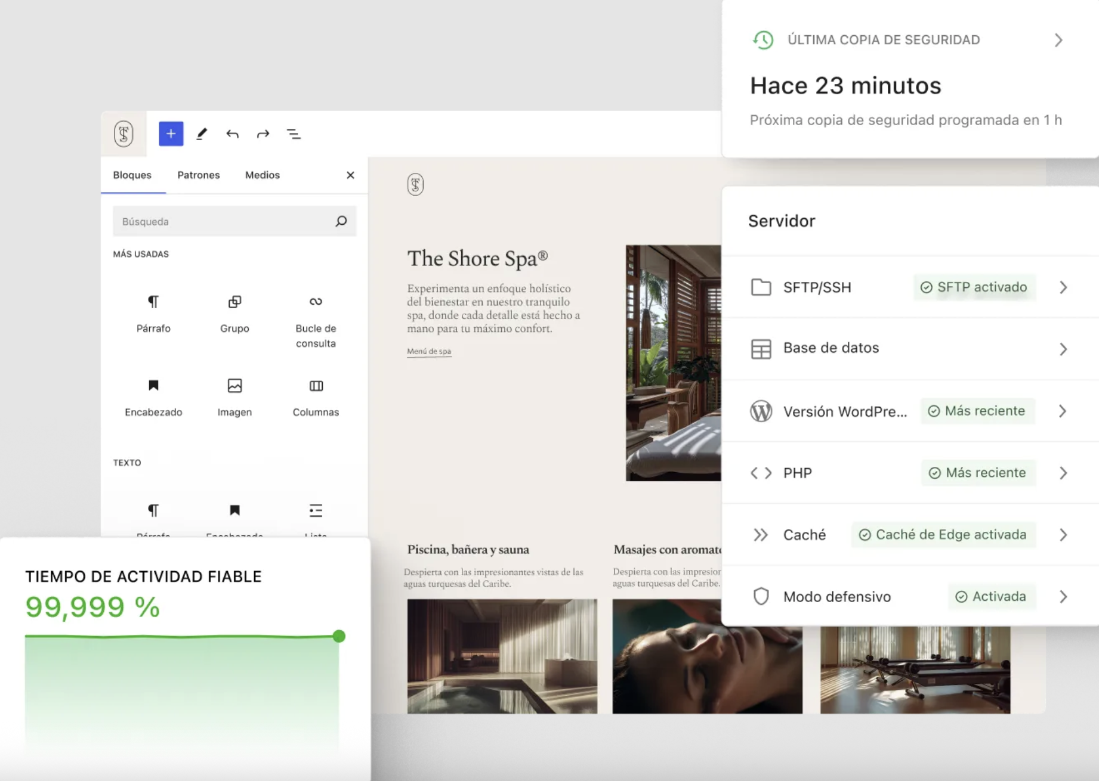The width and height of the screenshot is (1099, 781).
Task: Expand the Última copia de seguridad chevron
Action: pyautogui.click(x=1058, y=40)
